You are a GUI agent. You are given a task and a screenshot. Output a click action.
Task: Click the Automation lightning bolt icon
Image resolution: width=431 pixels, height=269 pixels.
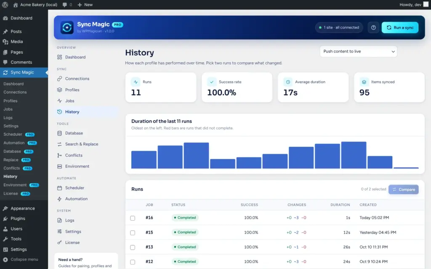[59, 199]
